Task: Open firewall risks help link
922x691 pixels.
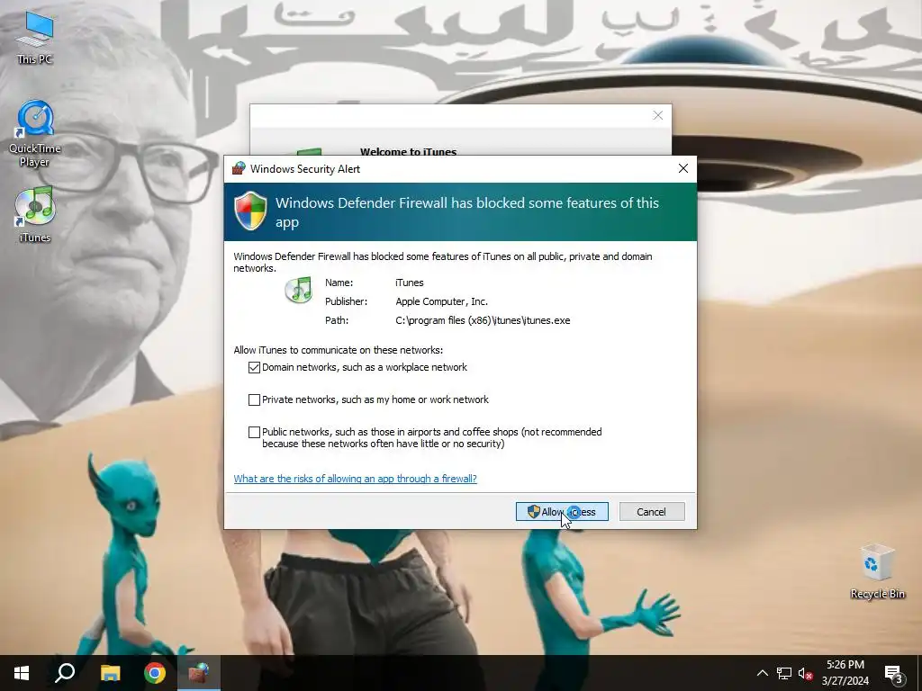Action: click(x=355, y=479)
